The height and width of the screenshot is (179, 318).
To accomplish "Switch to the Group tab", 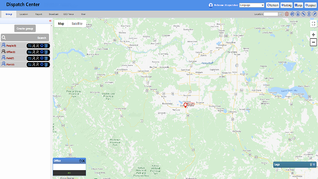I will 9,14.
